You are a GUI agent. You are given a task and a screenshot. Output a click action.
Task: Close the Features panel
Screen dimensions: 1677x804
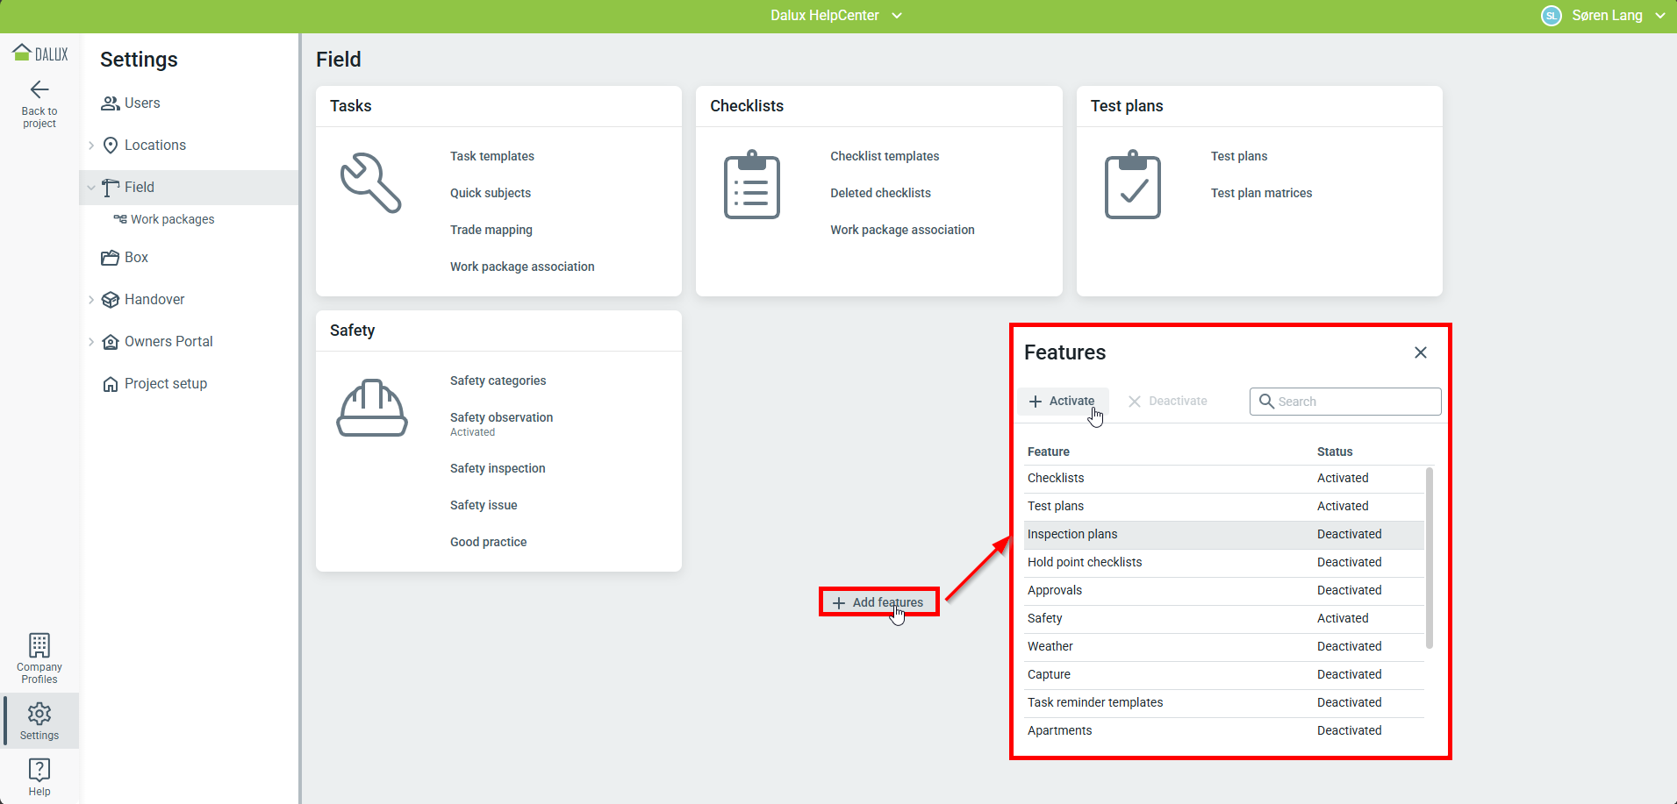(x=1420, y=352)
